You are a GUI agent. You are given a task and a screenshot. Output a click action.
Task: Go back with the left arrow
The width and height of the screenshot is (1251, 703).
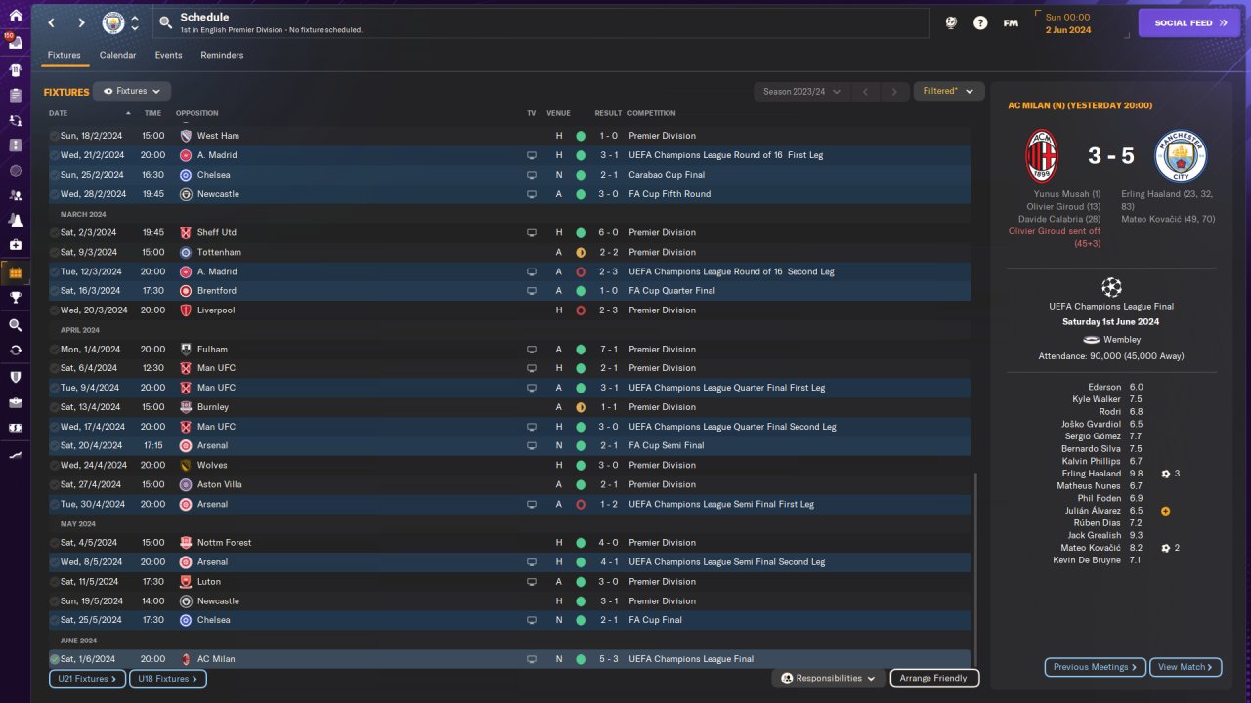click(51, 22)
